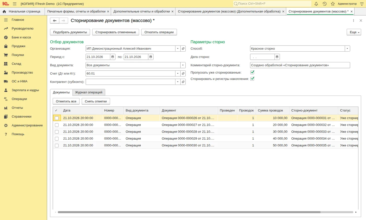Click the 'Комментарий сторно-документа' field

(x=300, y=65)
